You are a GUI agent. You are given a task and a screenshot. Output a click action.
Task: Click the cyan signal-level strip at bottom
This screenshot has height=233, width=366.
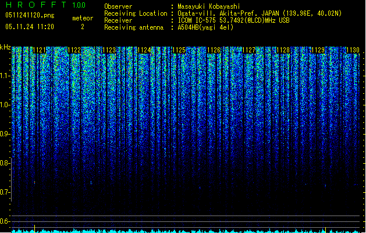tap(186, 231)
